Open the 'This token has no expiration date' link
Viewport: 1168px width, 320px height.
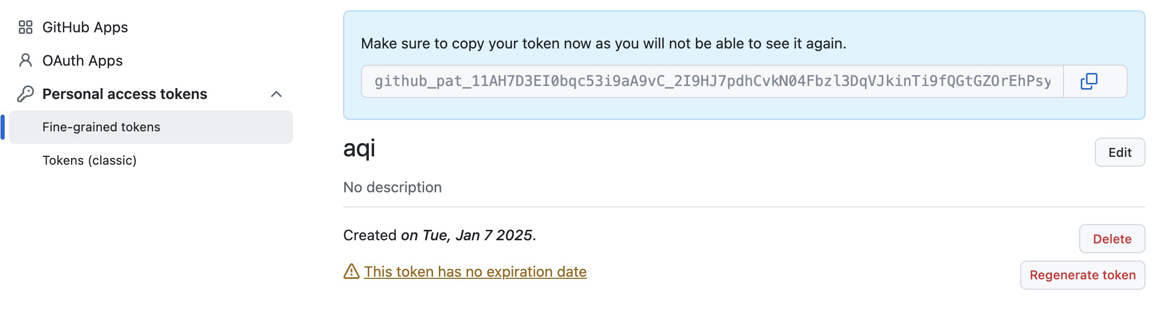click(475, 272)
